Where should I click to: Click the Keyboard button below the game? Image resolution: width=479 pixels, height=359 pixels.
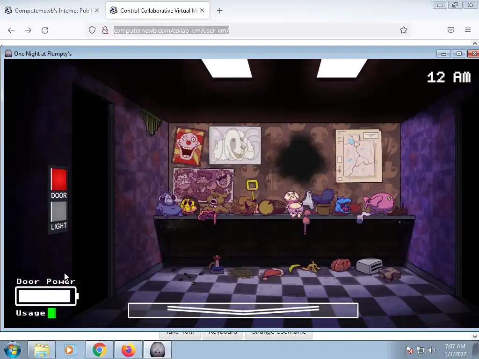pos(223,334)
